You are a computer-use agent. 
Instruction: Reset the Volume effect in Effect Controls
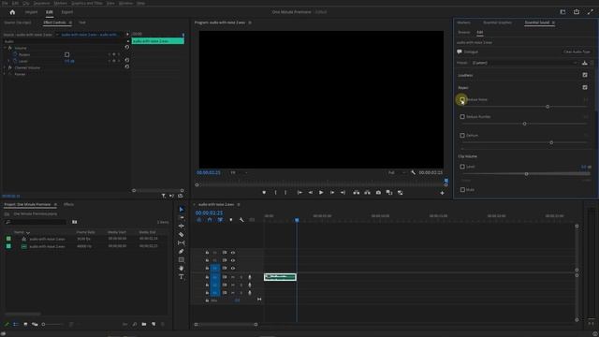(x=127, y=48)
